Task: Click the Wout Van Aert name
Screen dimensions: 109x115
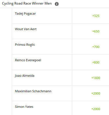Action: tap(26, 29)
